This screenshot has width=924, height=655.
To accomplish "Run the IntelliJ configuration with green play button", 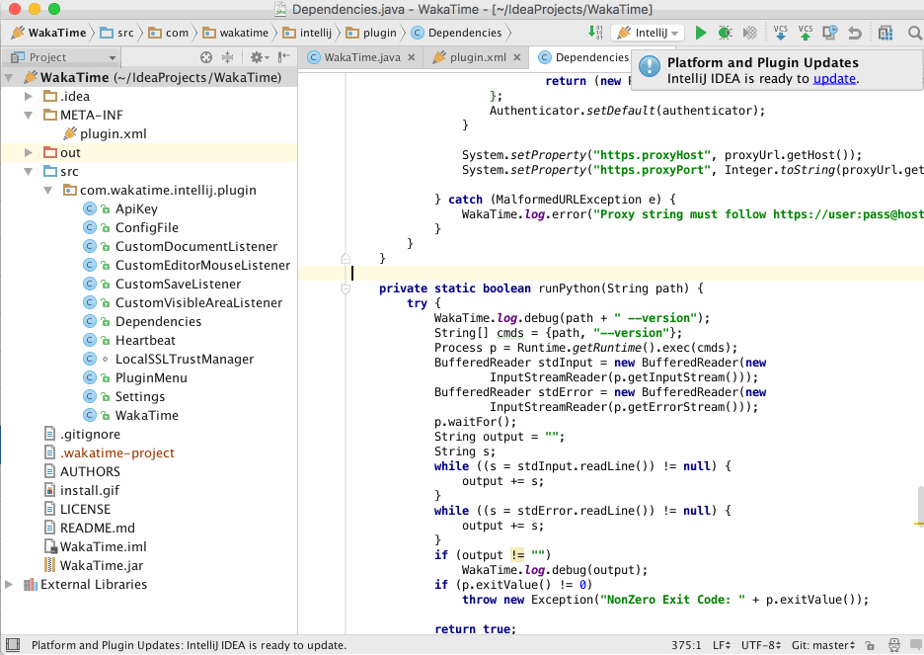I will (701, 33).
